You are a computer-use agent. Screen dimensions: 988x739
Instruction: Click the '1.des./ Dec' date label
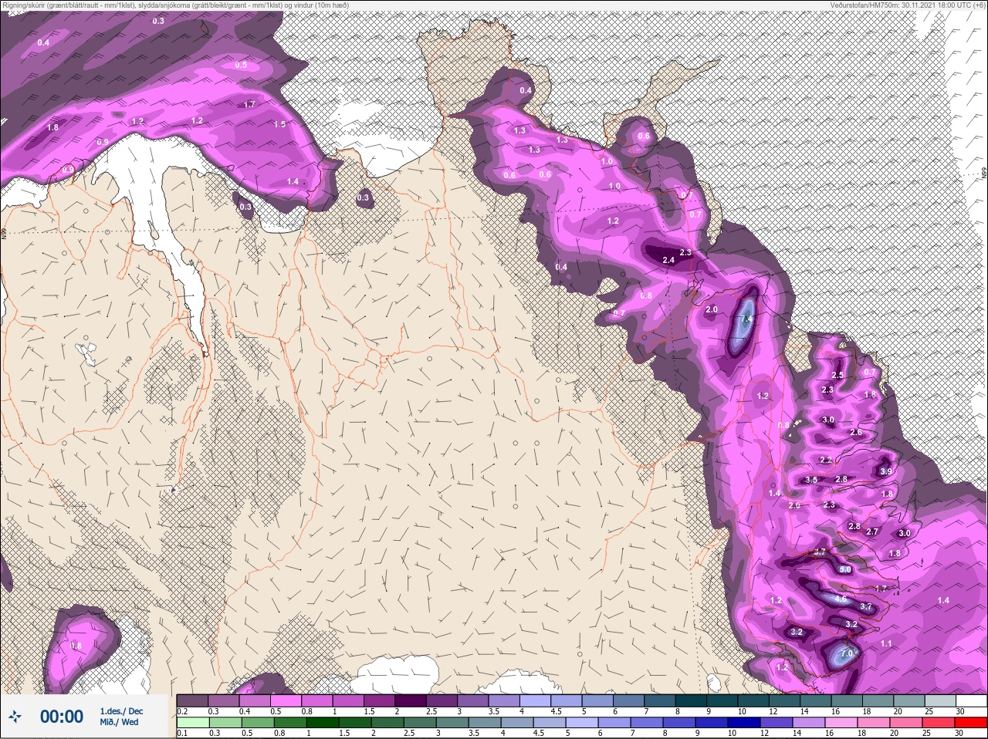click(x=121, y=711)
